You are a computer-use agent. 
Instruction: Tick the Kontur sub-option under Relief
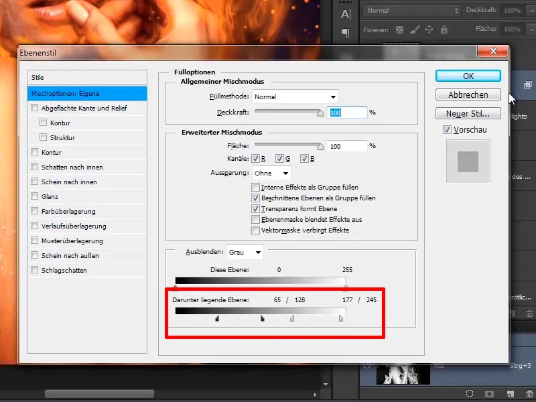(x=43, y=123)
